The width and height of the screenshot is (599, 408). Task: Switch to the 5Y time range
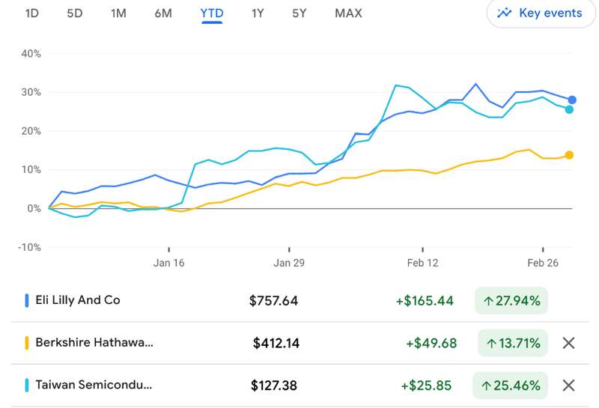pos(299,13)
